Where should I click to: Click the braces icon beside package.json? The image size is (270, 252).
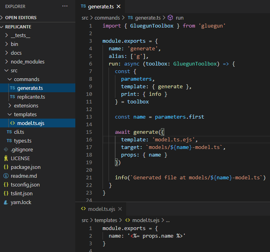click(6, 167)
